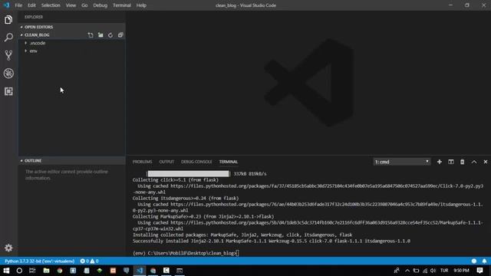Image resolution: width=491 pixels, height=276 pixels.
Task: Click the feedback smiley in status bar
Action: [x=474, y=261]
